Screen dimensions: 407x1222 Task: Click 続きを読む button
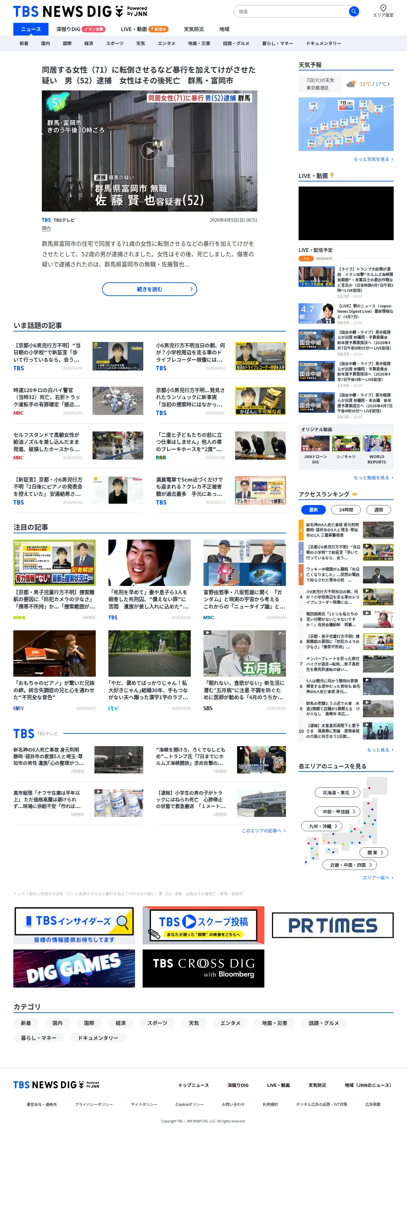(x=149, y=289)
